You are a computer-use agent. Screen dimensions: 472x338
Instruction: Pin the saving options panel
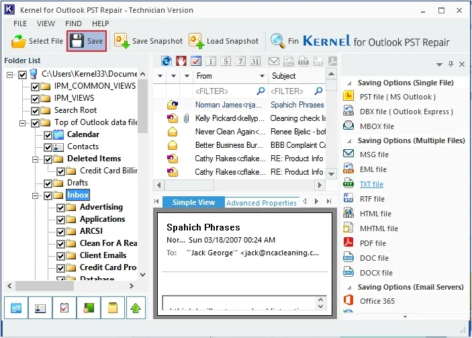click(x=451, y=64)
